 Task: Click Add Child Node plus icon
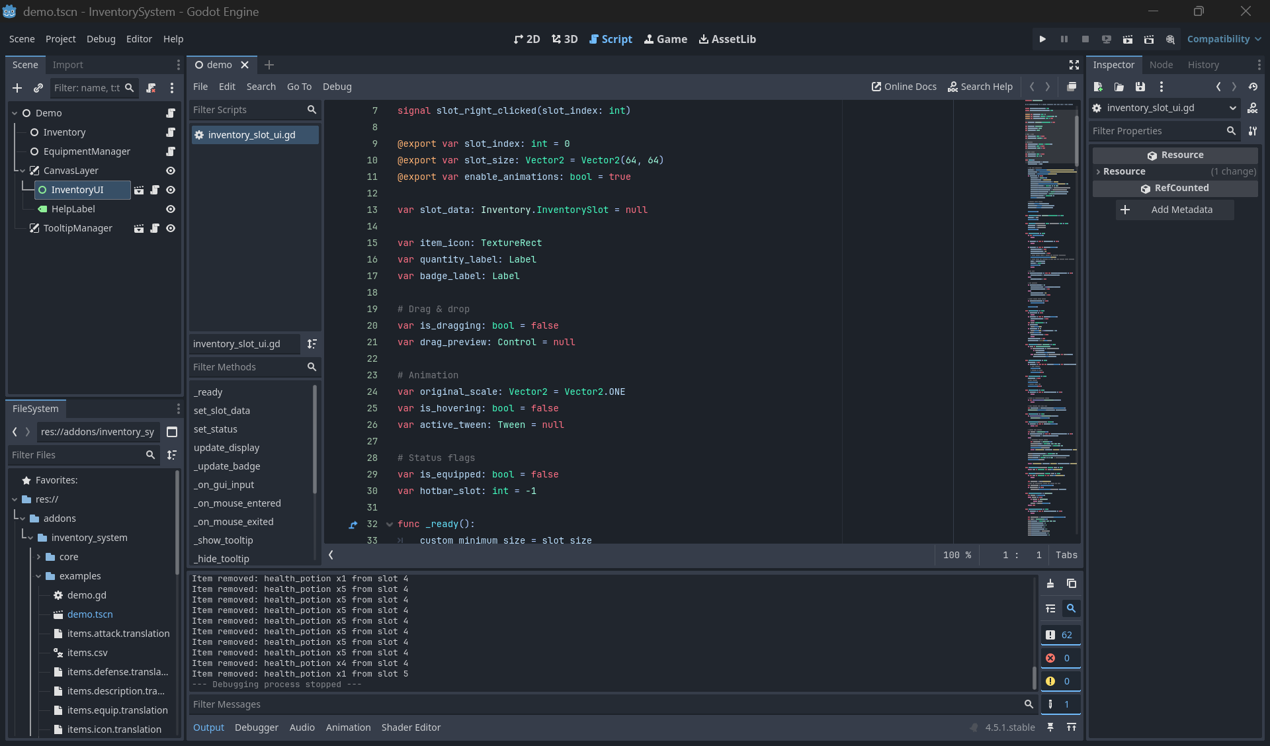[17, 88]
